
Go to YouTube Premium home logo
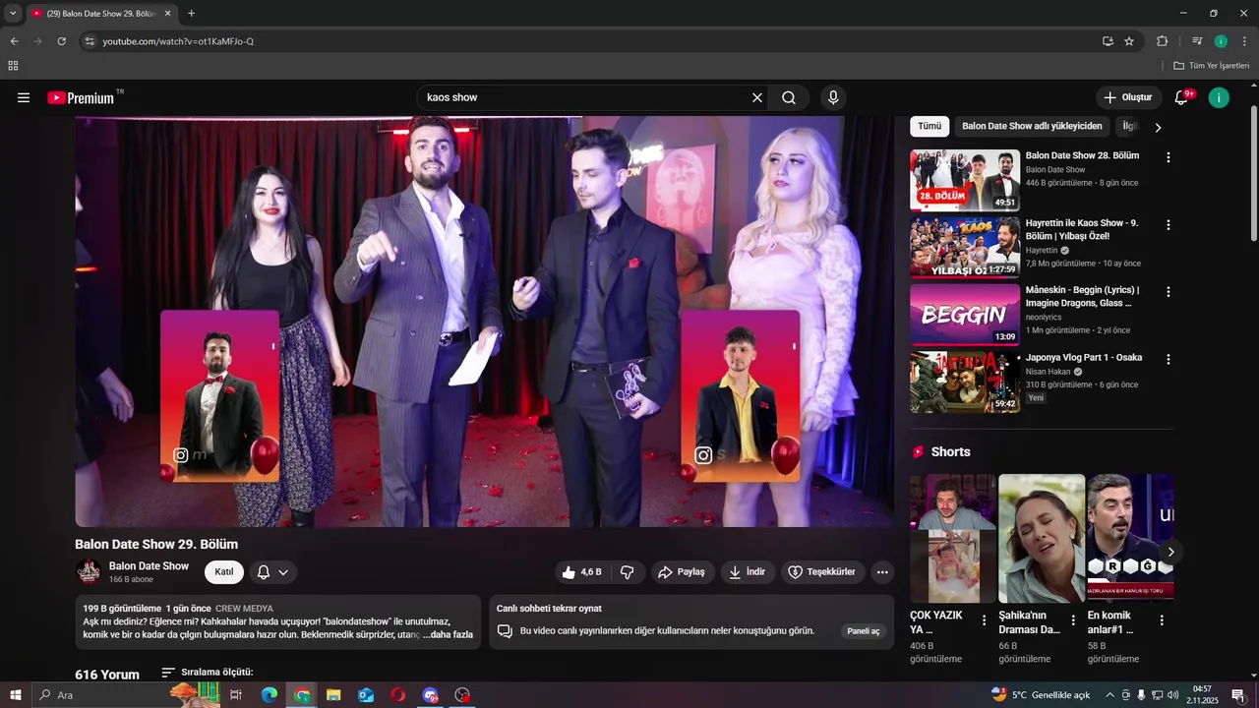[82, 97]
